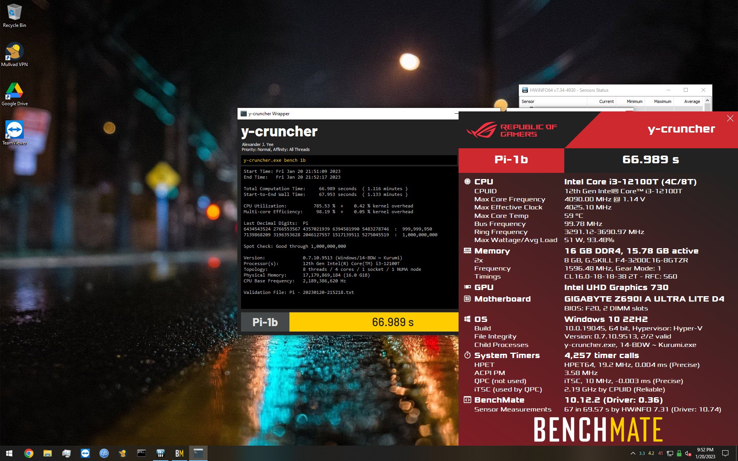Click the yellow 66.989 s result bar
This screenshot has height=461, width=738.
click(x=374, y=322)
